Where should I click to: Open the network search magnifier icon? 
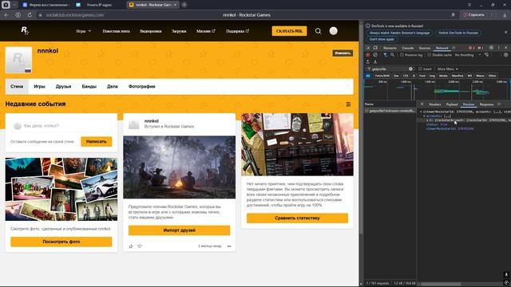pos(392,55)
